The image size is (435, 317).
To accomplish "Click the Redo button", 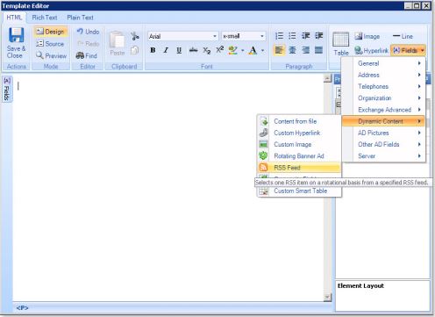I will 88,44.
